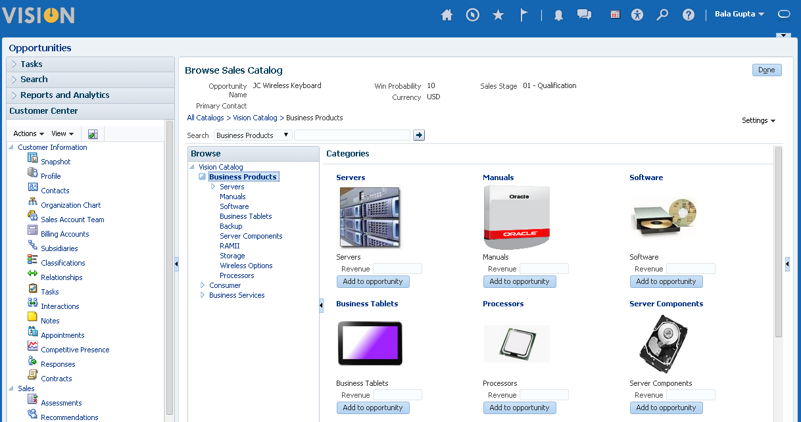Image resolution: width=801 pixels, height=422 pixels.
Task: Open the Watchlist flag icon
Action: (x=523, y=14)
